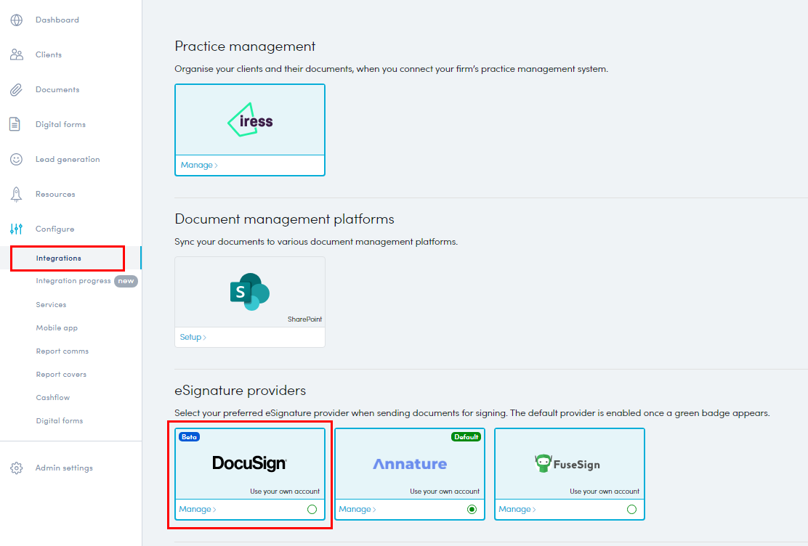808x546 pixels.
Task: Select the Annature provider radio button
Action: pos(472,510)
